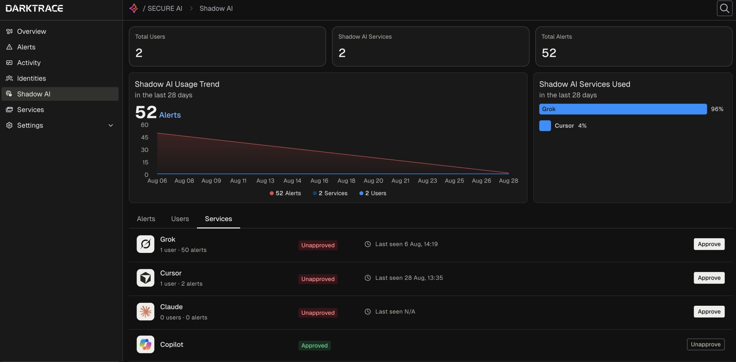
Task: Open Overview in the sidebar
Action: coord(60,31)
